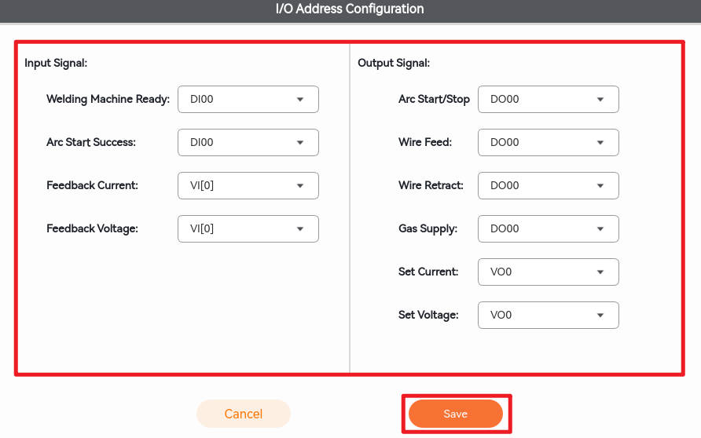Select the Feedback Voltage combo box
The width and height of the screenshot is (701, 438).
pos(248,228)
